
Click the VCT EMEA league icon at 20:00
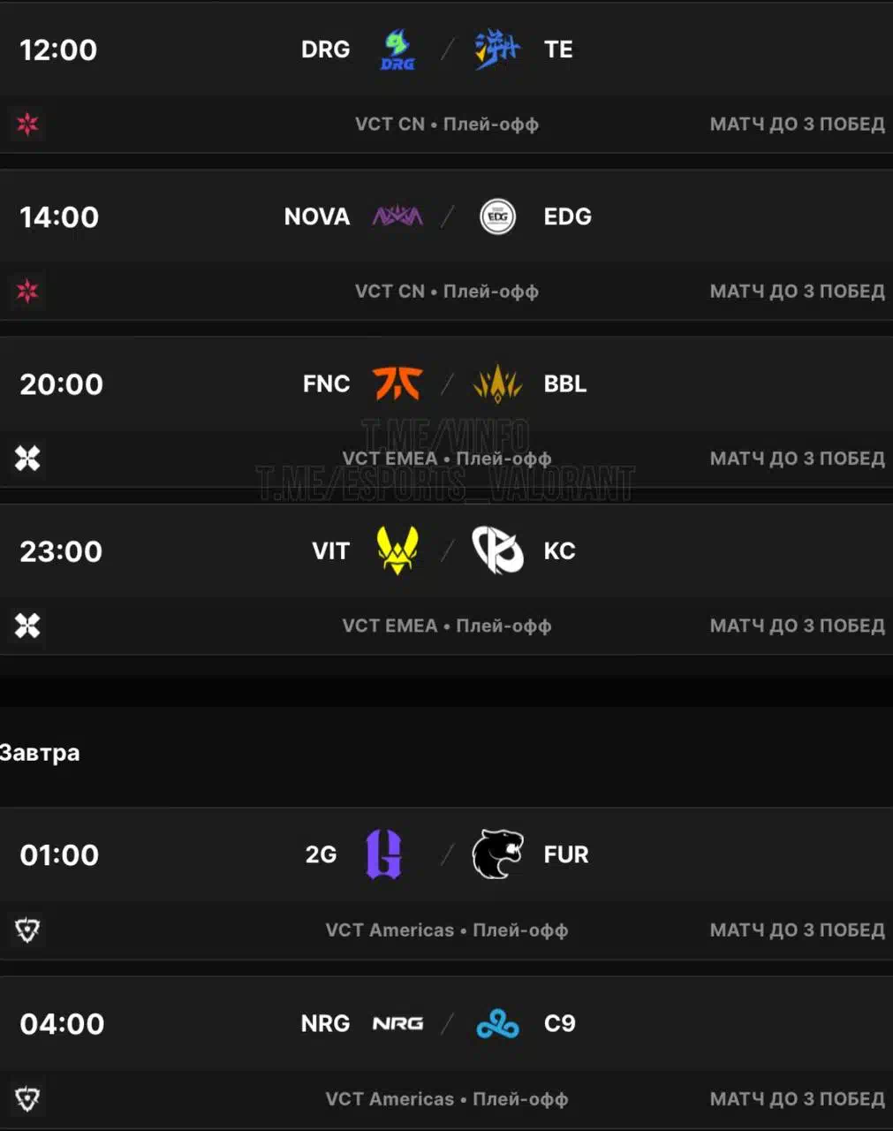(x=27, y=458)
